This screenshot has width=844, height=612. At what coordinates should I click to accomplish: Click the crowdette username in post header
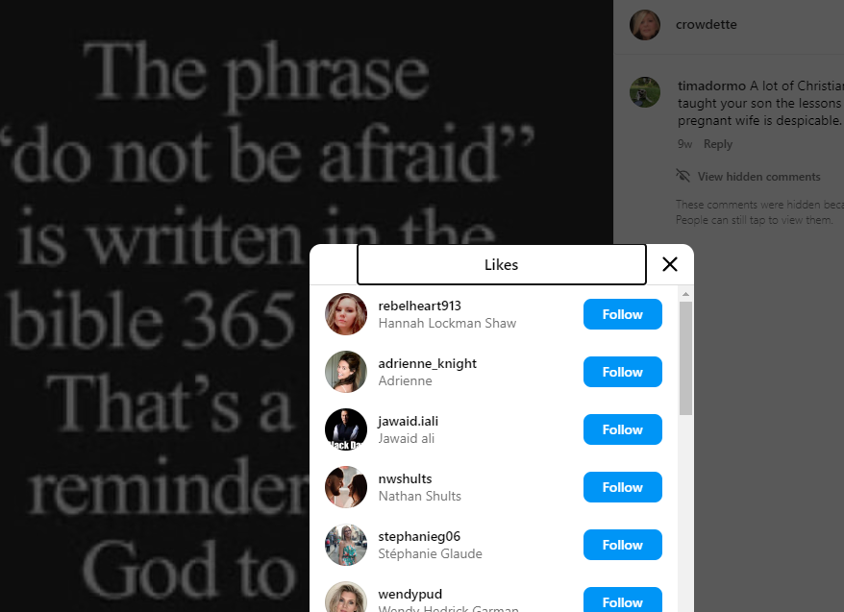[x=707, y=24]
